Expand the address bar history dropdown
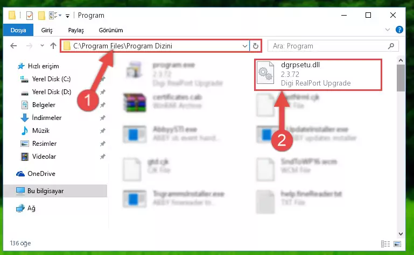This screenshot has width=414, height=255. [245, 46]
